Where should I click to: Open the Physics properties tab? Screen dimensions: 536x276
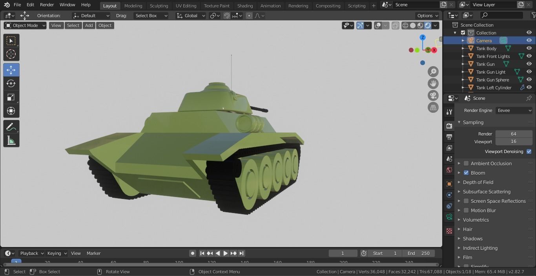pos(449,195)
